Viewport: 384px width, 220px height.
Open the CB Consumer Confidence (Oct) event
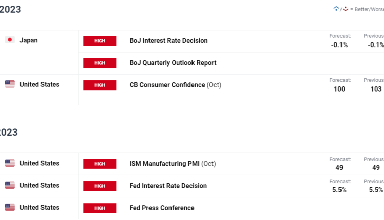(175, 85)
